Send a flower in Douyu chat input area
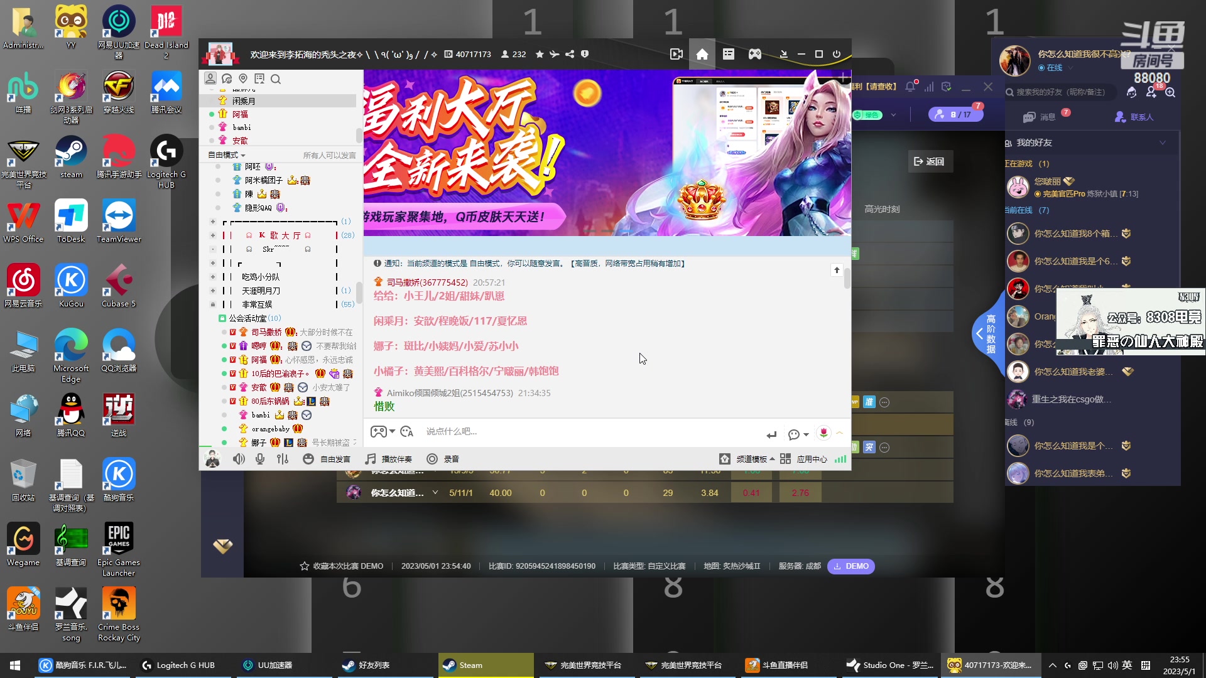 pyautogui.click(x=823, y=433)
